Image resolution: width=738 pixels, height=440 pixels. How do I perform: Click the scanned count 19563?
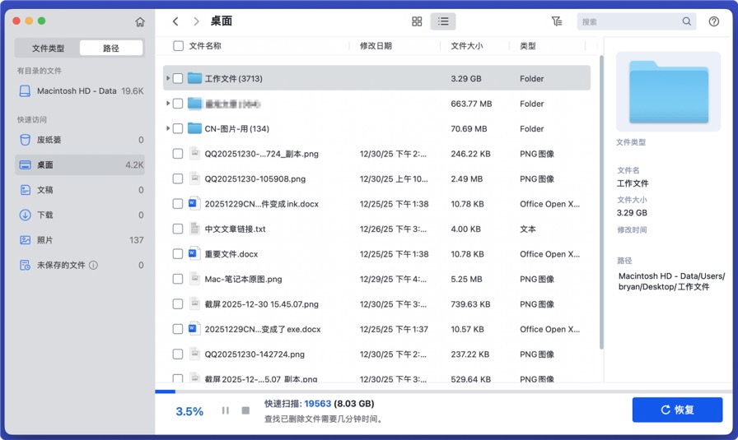[x=318, y=403]
